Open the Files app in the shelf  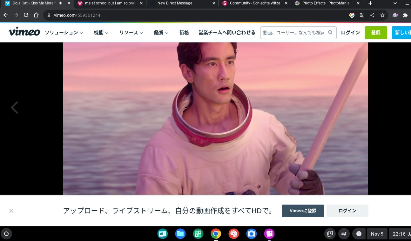(180, 234)
